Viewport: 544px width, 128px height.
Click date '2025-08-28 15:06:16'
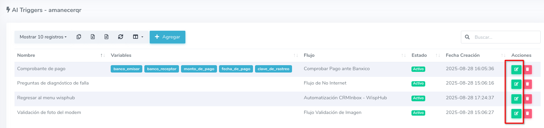[470, 83]
